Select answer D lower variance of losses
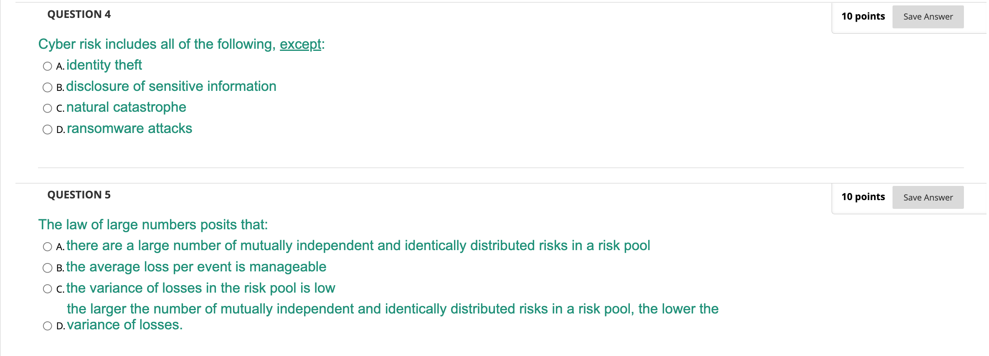This screenshot has height=356, width=989. pos(47,325)
